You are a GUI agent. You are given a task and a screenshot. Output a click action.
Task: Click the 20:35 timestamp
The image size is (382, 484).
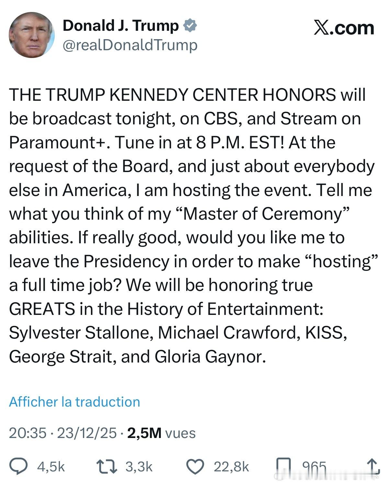click(x=28, y=433)
